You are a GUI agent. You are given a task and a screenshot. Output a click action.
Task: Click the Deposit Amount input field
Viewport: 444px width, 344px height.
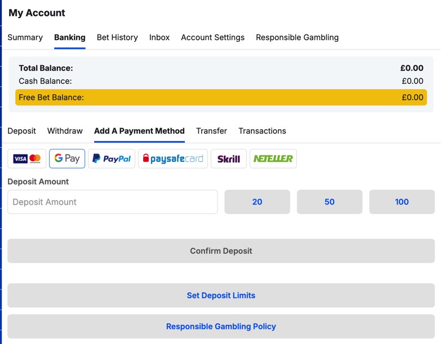point(113,202)
